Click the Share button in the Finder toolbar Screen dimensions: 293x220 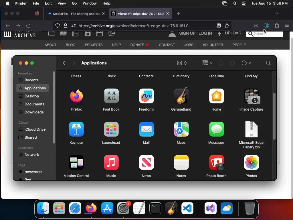(221, 63)
